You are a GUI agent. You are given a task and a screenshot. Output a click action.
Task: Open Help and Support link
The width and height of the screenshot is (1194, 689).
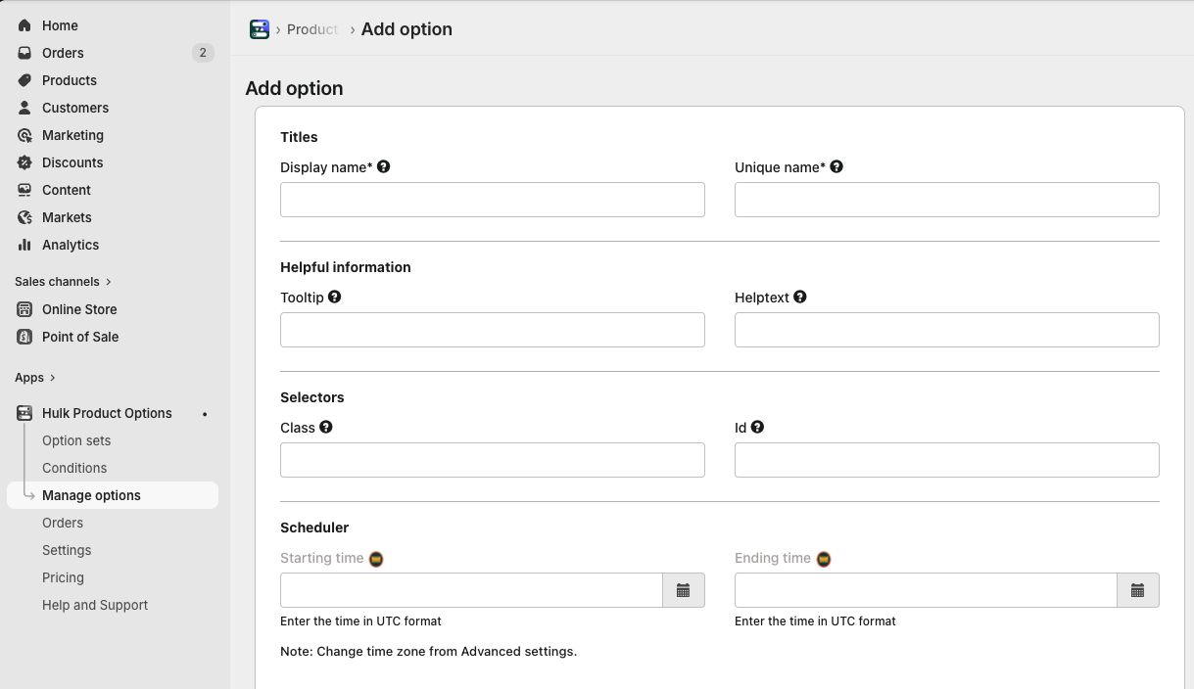[x=95, y=605]
